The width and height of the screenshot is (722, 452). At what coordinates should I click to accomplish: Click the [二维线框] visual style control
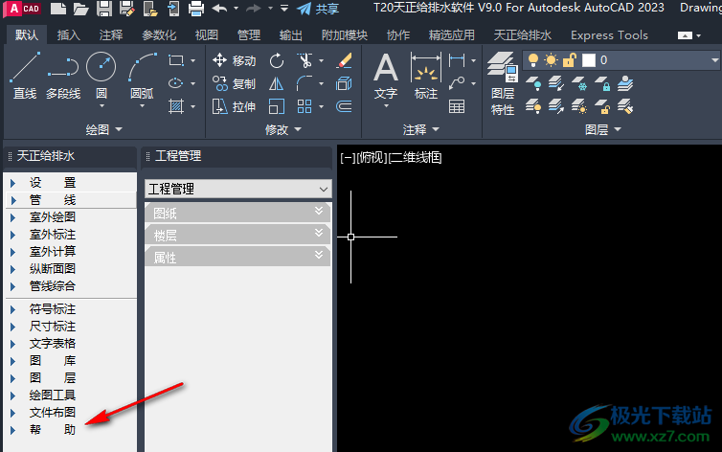(x=416, y=158)
